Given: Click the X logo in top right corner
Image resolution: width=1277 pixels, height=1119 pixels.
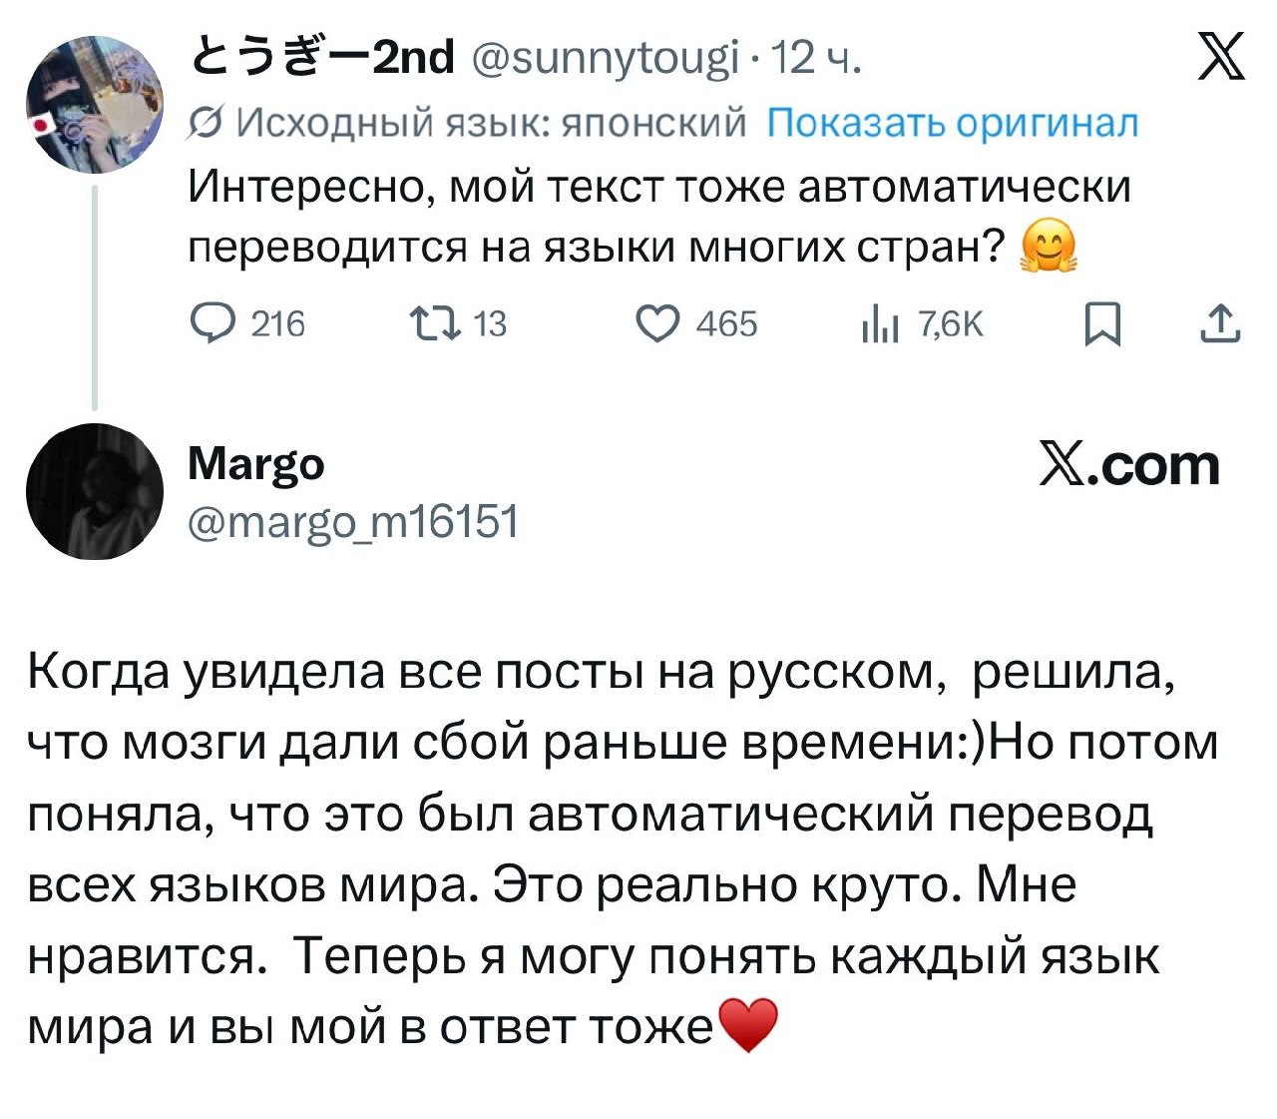Looking at the screenshot, I should (x=1221, y=56).
